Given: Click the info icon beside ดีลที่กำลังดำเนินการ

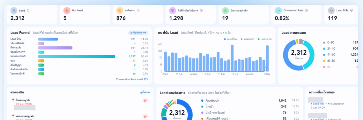Looking at the screenshot, I should (201, 11).
